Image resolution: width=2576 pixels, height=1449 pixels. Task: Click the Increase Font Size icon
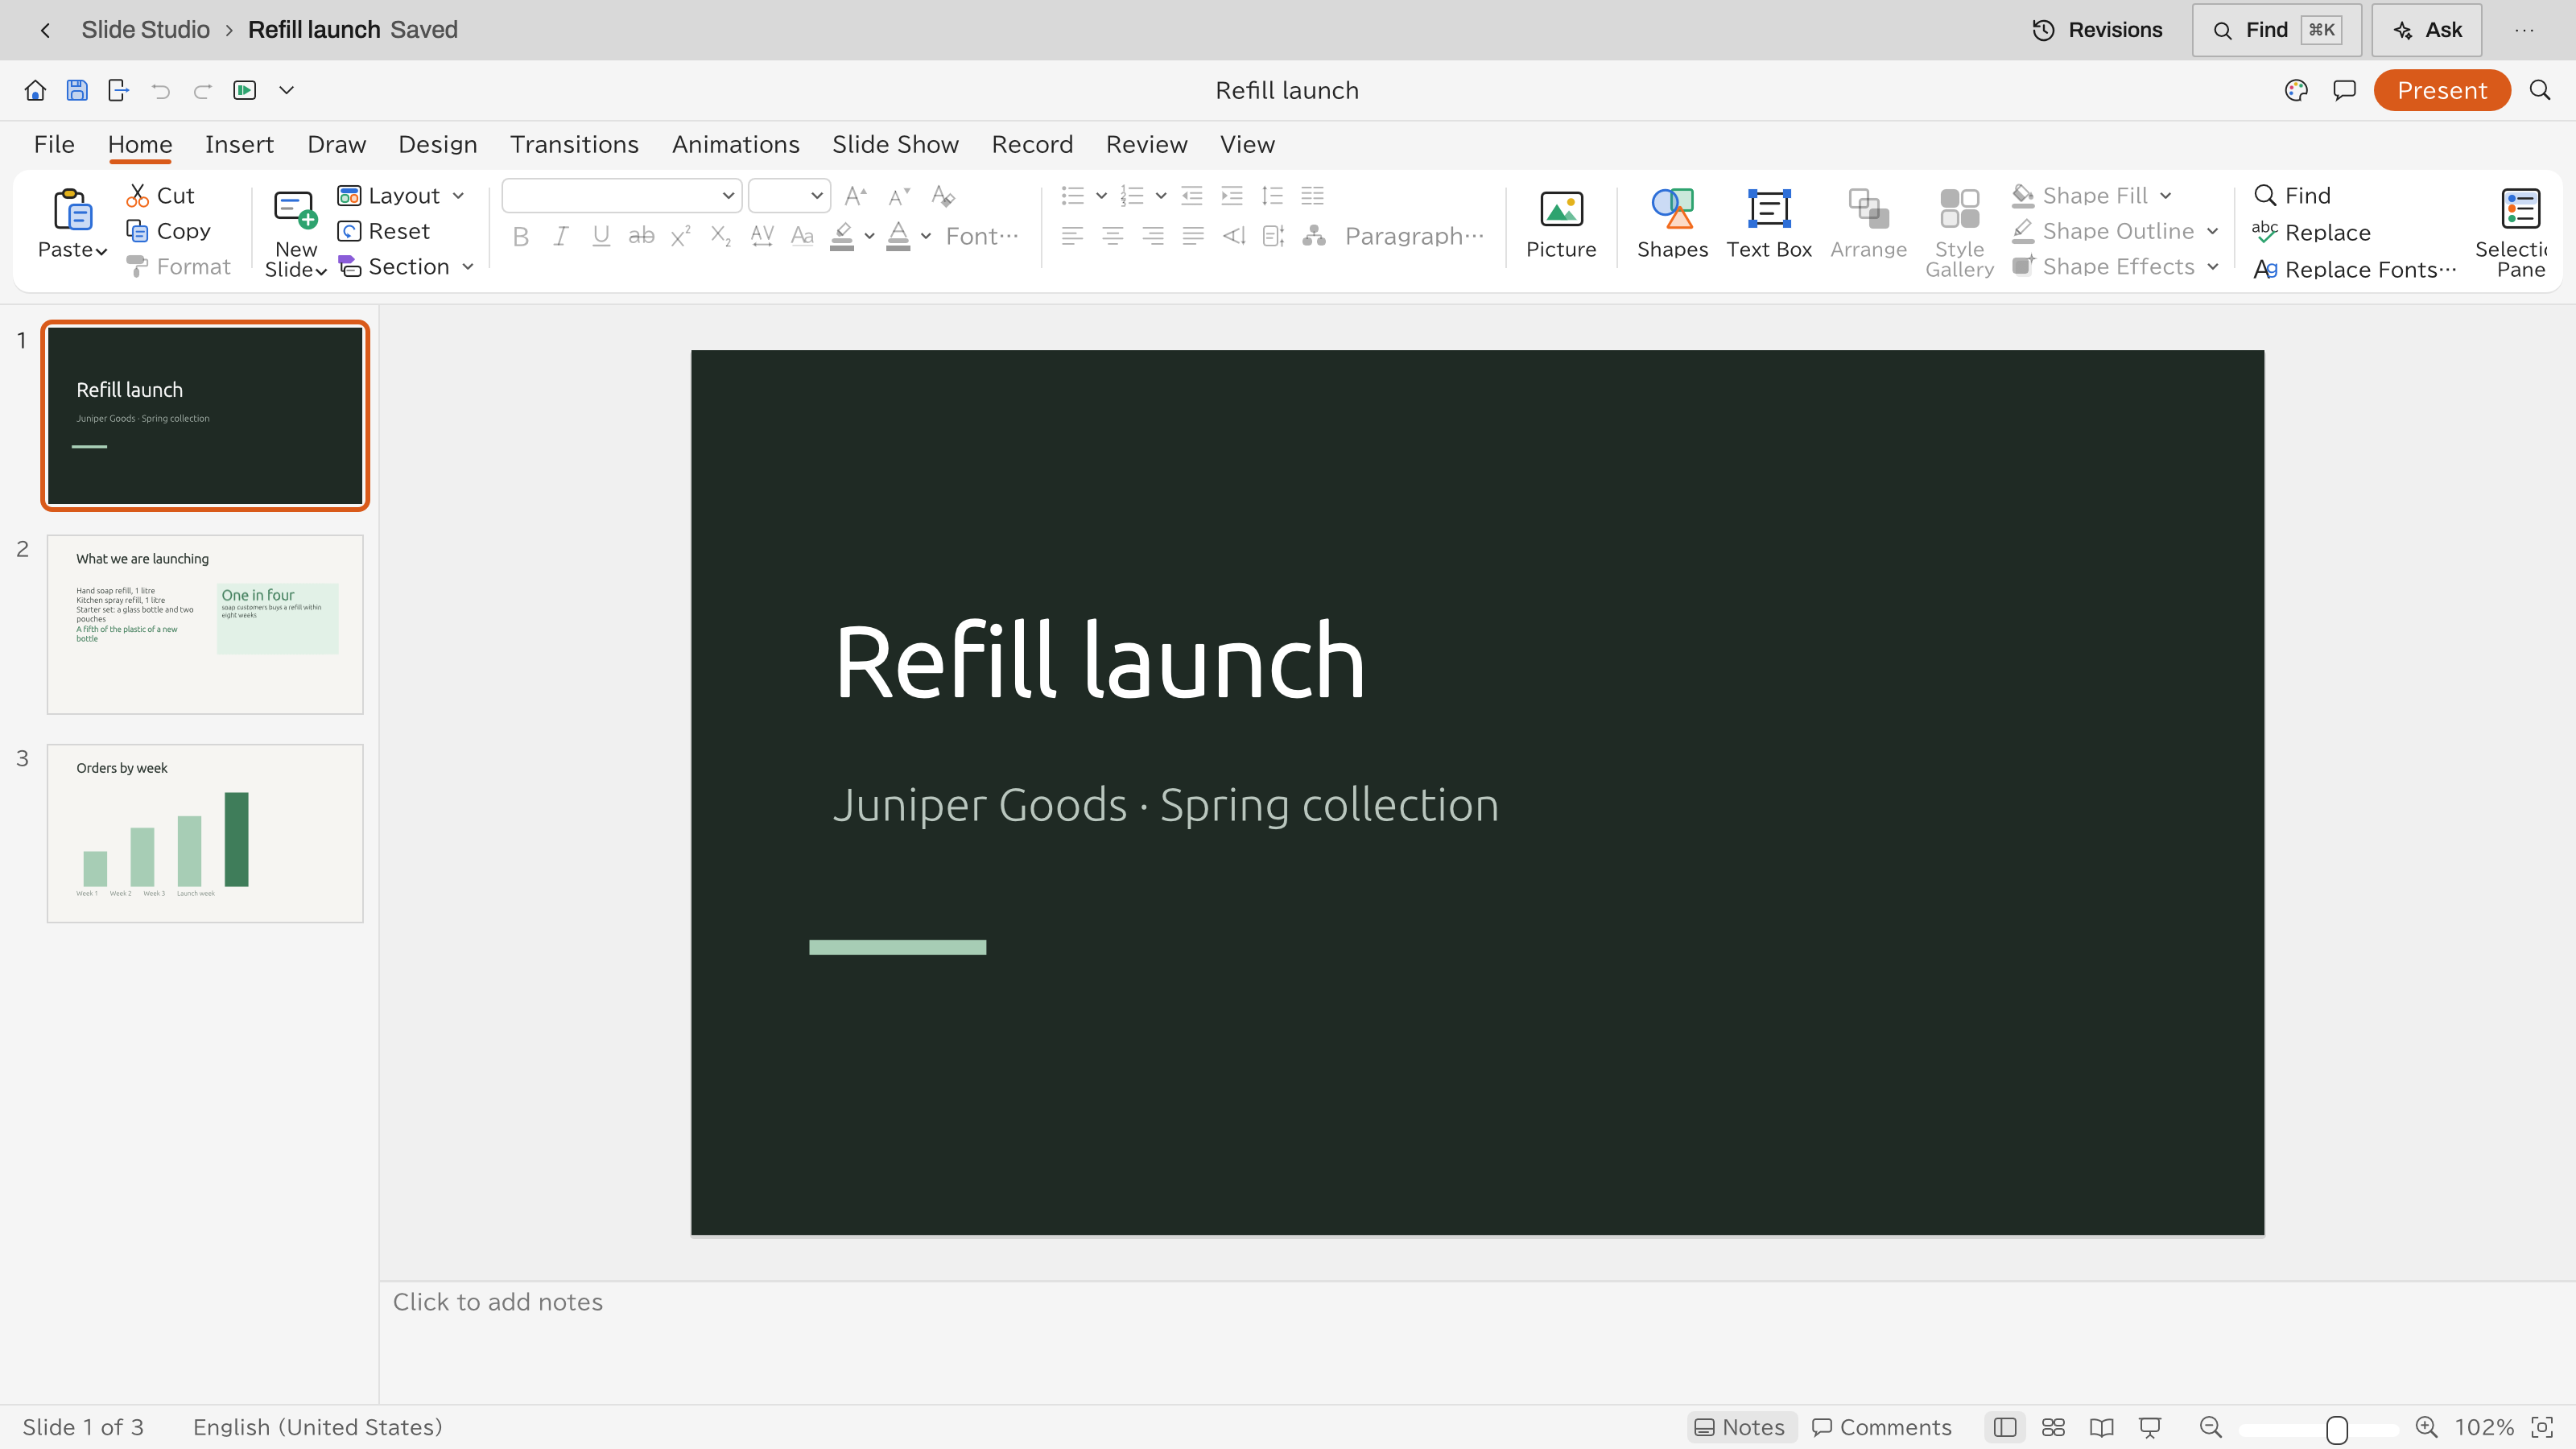[856, 196]
